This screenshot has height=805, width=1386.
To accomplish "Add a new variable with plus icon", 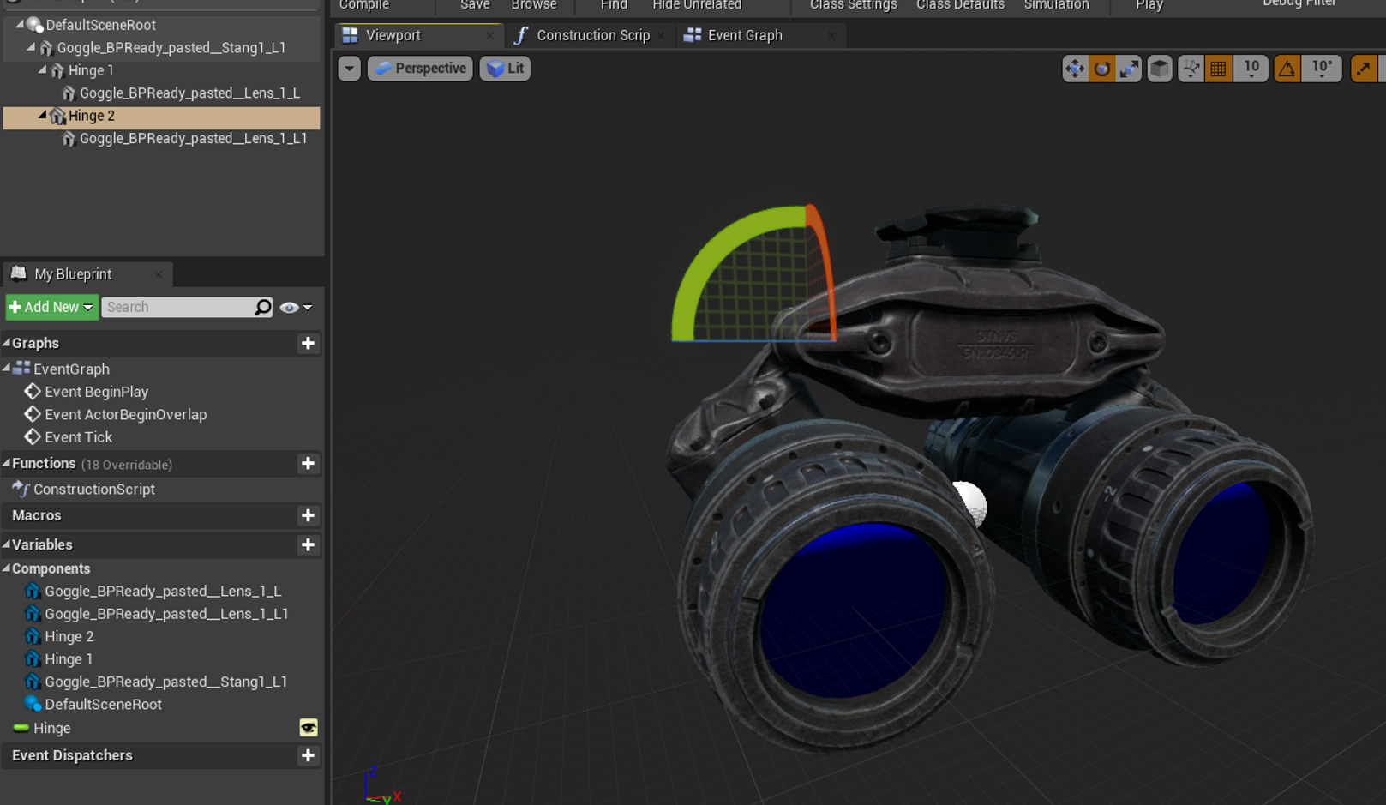I will [308, 544].
